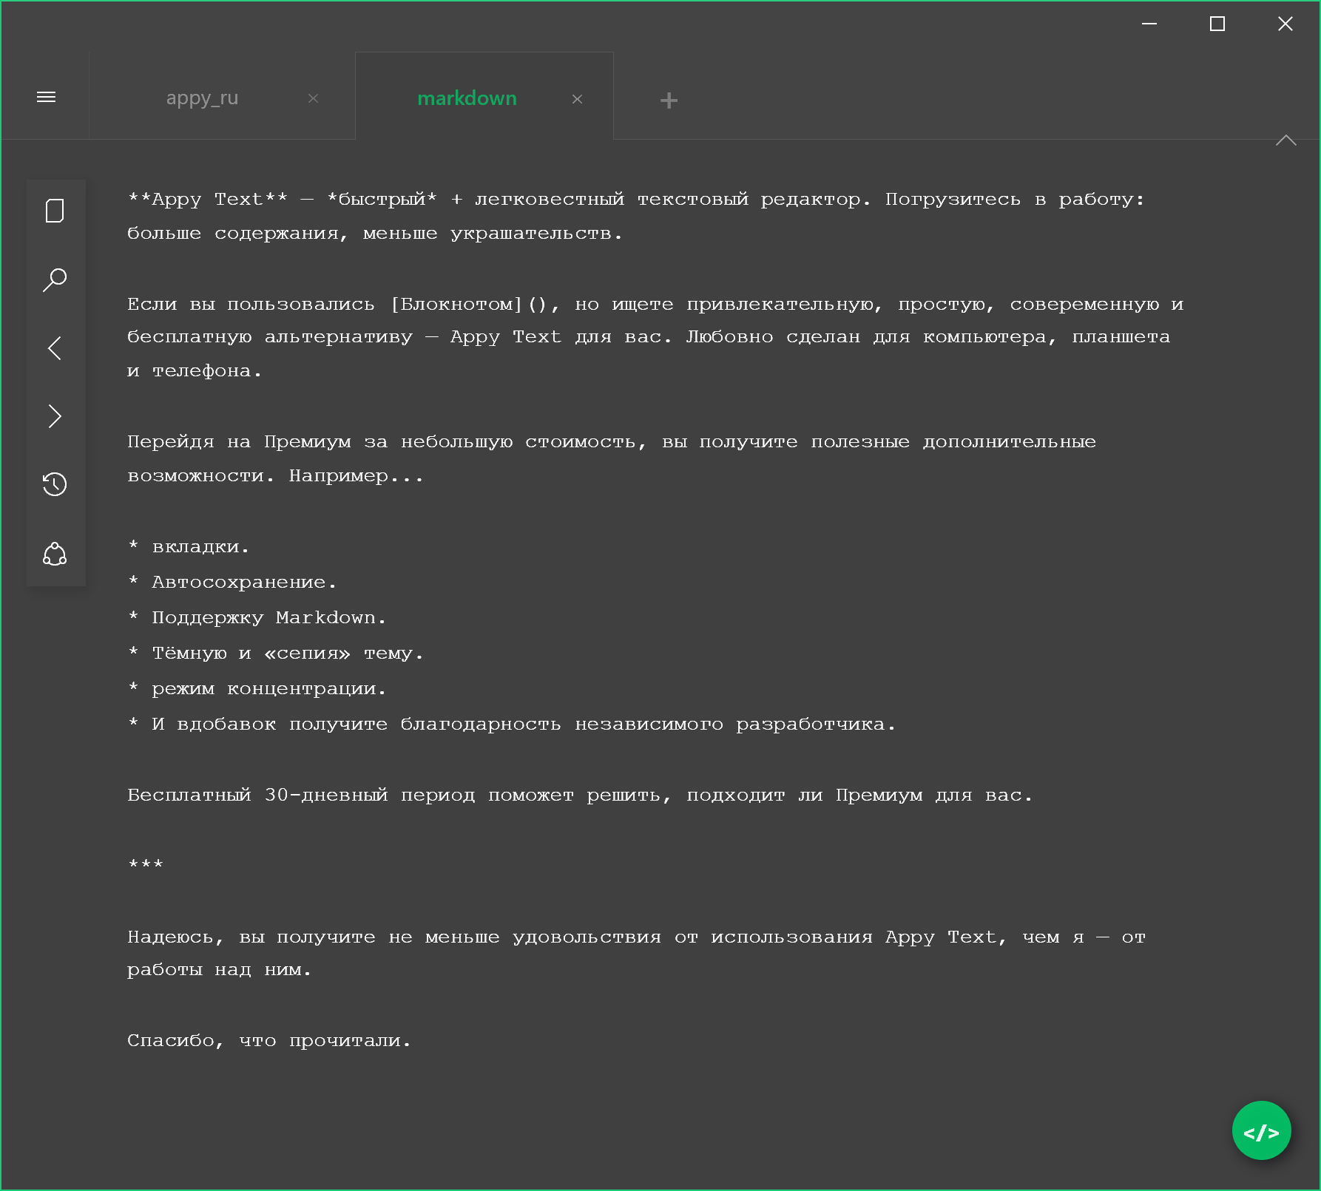
Task: Collapse the tab bar with chevron
Action: point(1286,140)
